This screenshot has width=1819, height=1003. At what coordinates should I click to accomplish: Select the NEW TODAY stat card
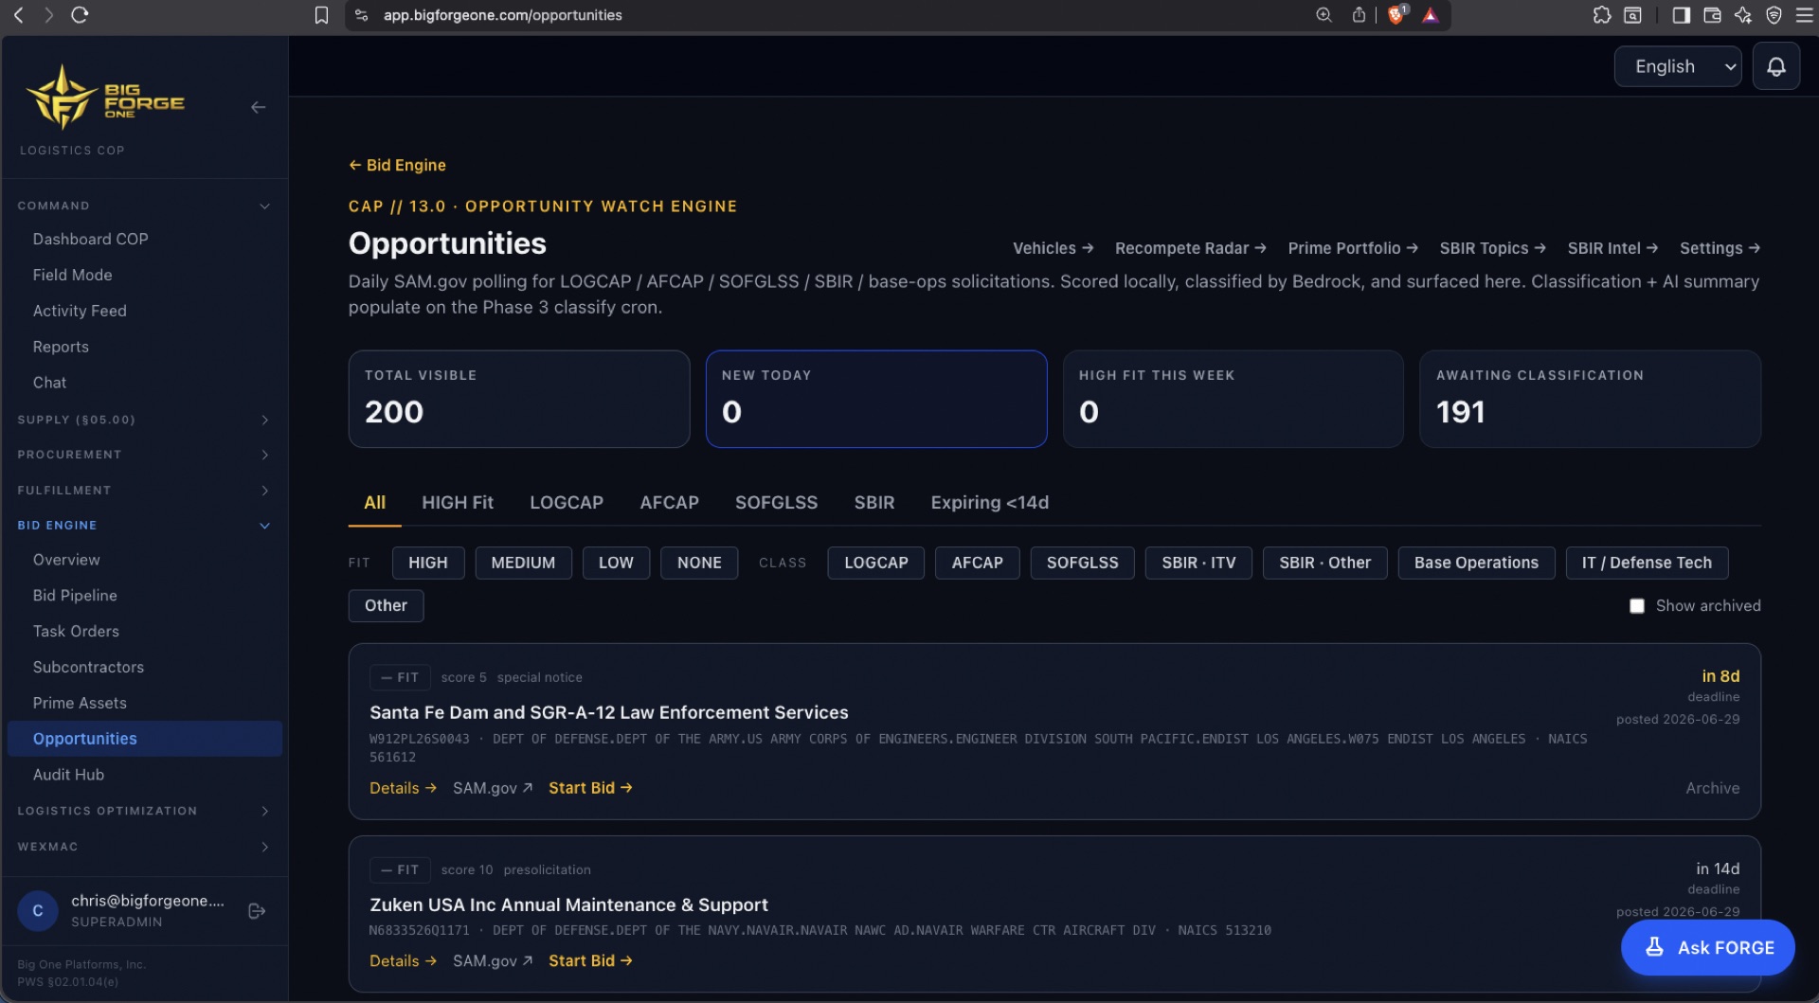click(x=875, y=399)
